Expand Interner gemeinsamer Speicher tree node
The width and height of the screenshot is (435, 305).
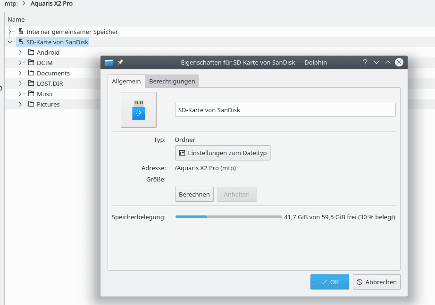tap(10, 32)
